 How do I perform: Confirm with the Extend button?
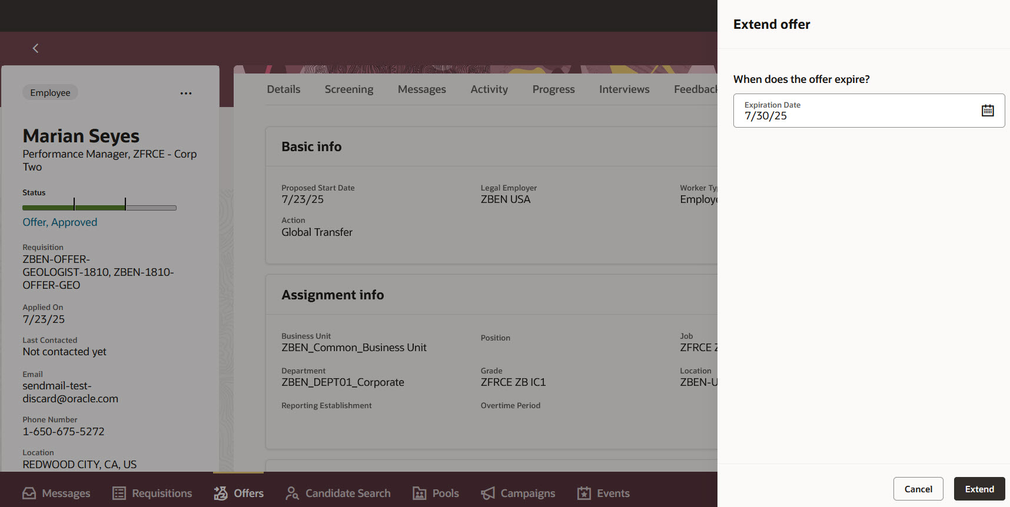[x=979, y=489]
